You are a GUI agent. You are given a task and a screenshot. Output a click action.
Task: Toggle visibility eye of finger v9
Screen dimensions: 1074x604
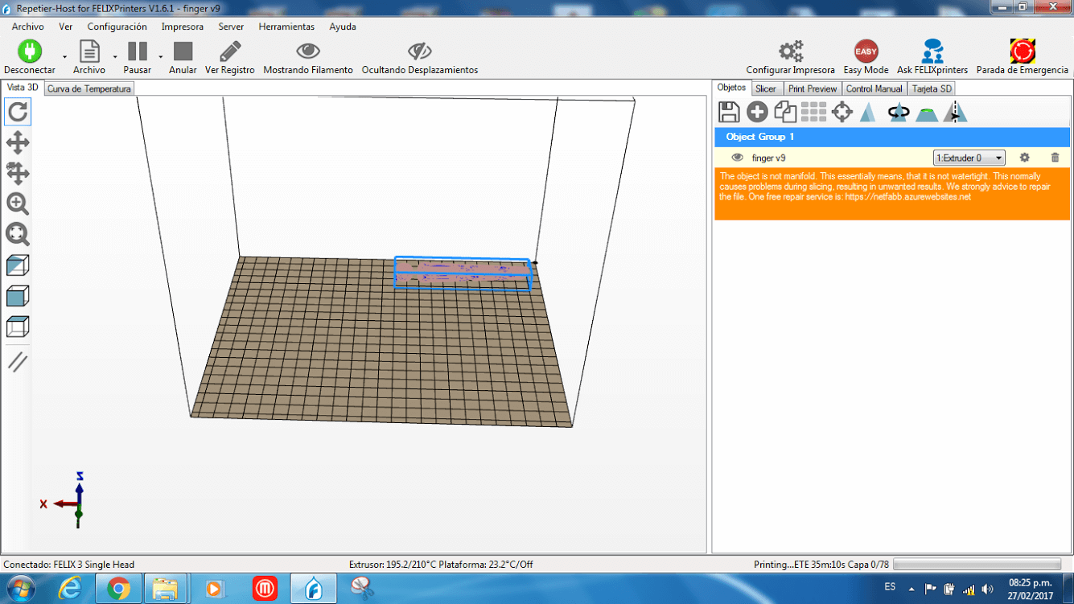[x=737, y=158]
